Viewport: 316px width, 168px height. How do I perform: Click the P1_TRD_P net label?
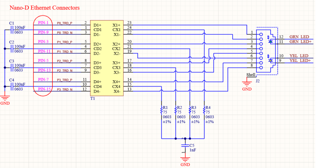pyautogui.click(x=64, y=42)
